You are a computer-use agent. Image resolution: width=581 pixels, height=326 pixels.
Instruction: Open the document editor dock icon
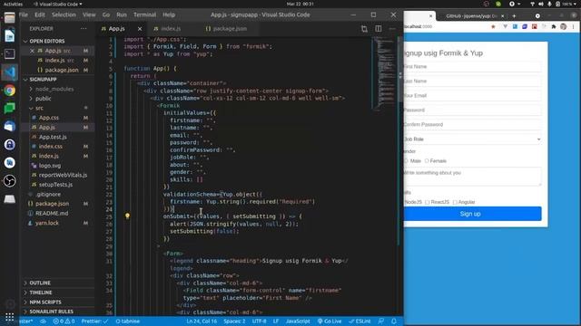click(10, 36)
